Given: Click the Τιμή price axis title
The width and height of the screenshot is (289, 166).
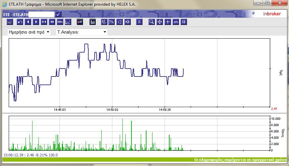Looking at the screenshot, I should 281,73.
